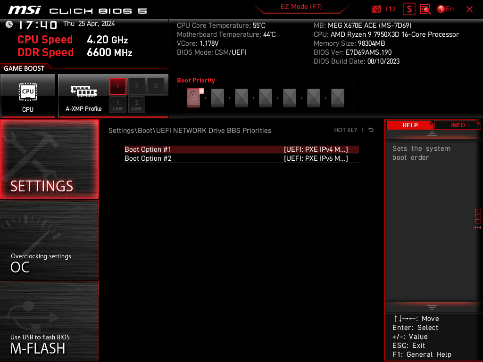The height and width of the screenshot is (362, 483).
Task: Click the Memory Size 98304MB text
Action: pos(350,43)
